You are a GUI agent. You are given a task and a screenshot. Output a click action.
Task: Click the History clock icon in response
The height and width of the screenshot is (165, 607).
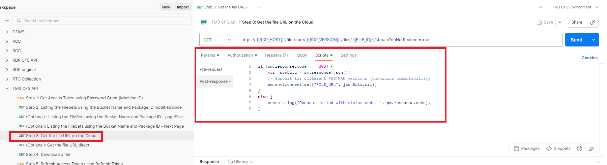pos(230,162)
